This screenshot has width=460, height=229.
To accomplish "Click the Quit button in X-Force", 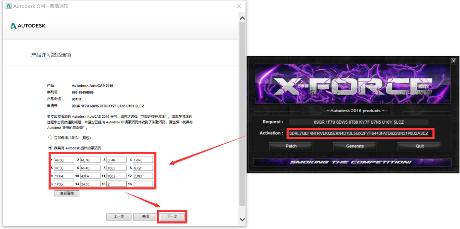I will 419,146.
